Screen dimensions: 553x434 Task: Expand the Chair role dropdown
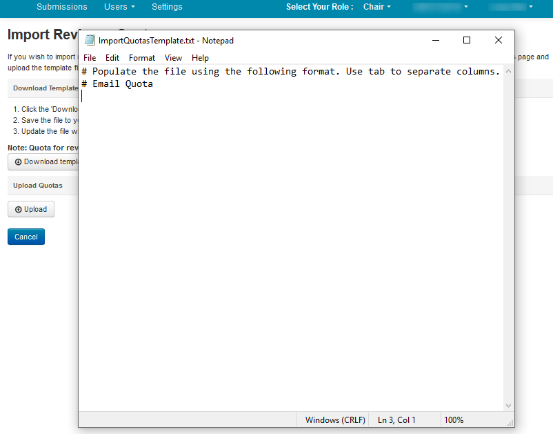tap(376, 7)
